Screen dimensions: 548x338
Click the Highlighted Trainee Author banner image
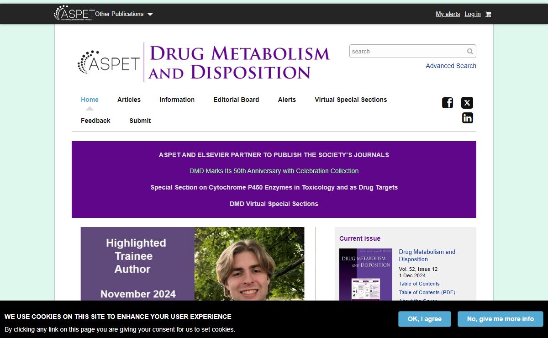(192, 264)
